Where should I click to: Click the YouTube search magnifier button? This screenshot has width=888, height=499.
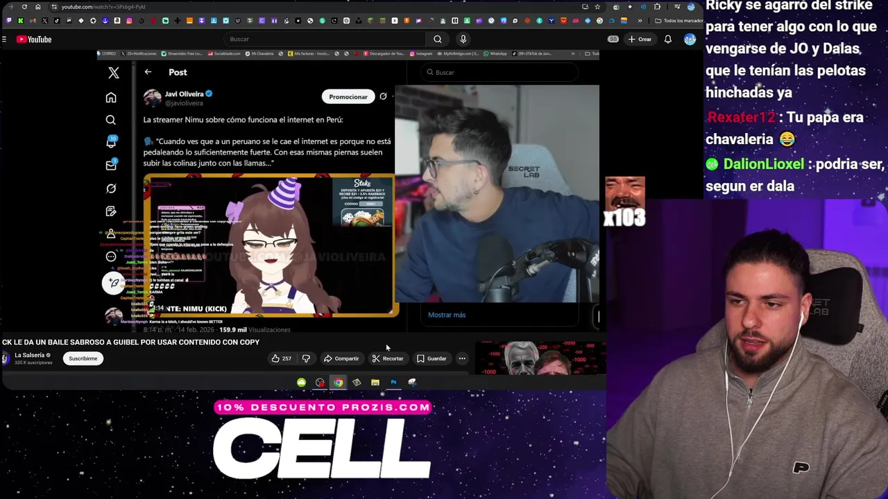(437, 40)
